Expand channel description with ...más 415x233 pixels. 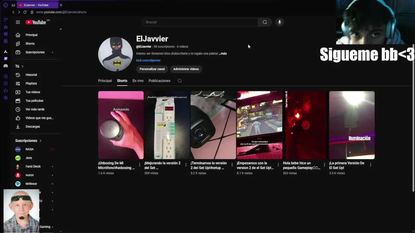tap(223, 54)
